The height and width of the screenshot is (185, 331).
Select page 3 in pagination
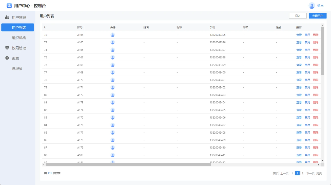click(x=303, y=173)
